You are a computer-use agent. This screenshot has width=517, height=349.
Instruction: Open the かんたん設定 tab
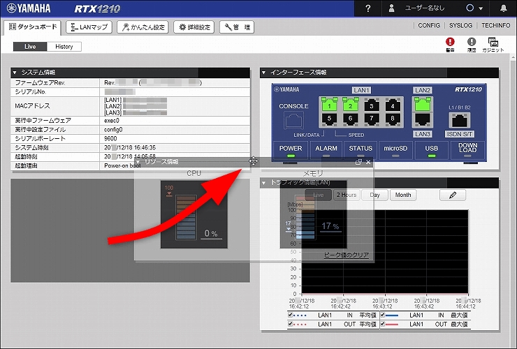point(143,27)
